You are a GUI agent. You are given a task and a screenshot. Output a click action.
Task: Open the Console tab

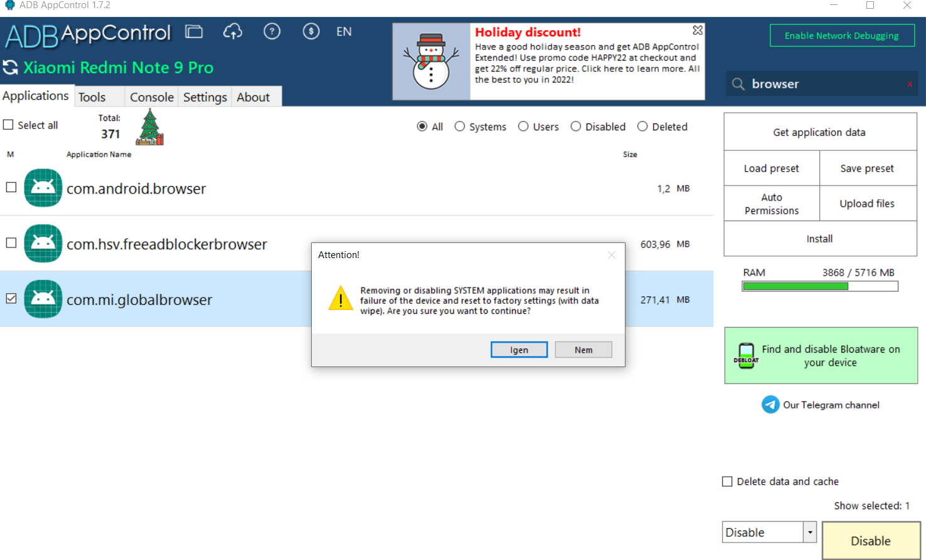pos(152,97)
